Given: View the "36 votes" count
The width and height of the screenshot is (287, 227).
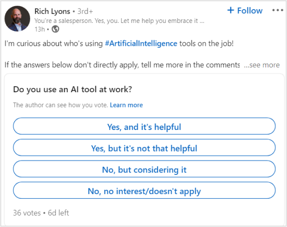Looking at the screenshot, I should click(27, 213).
